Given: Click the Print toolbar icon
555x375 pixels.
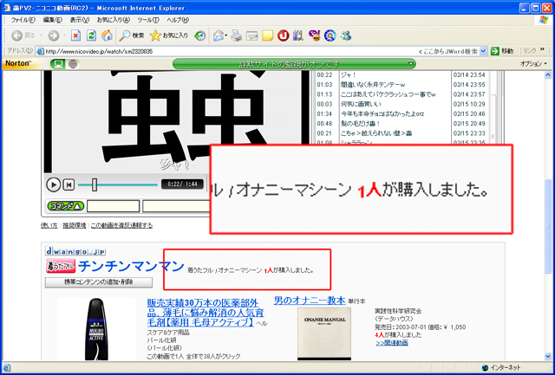Looking at the screenshot, I should pyautogui.click(x=236, y=36).
